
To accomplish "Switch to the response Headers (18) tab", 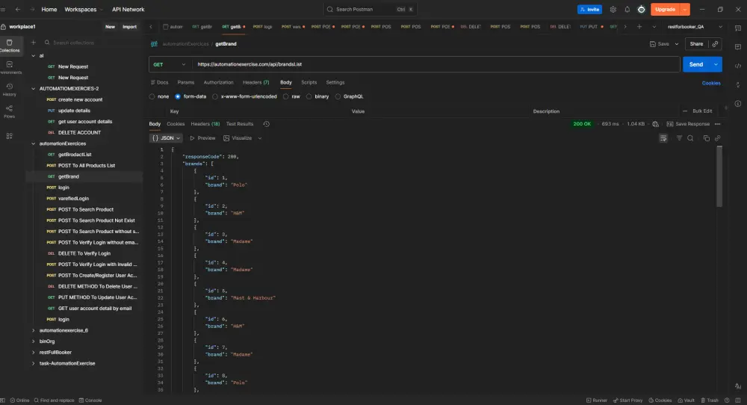I will coord(205,124).
